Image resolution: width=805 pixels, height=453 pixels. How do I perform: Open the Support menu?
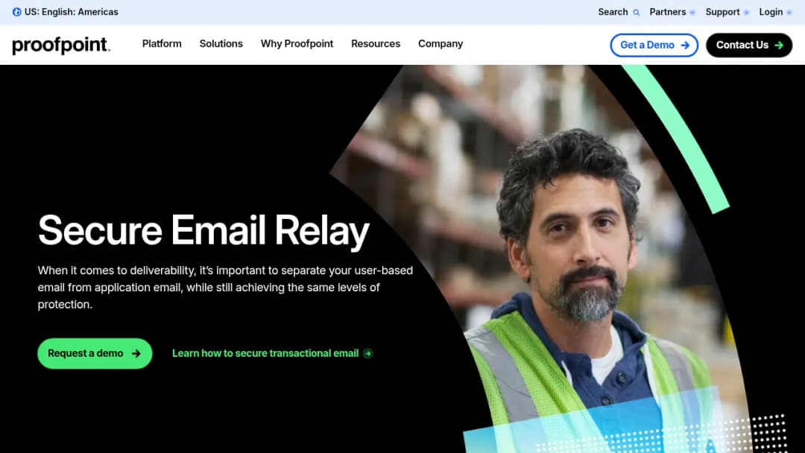(x=727, y=12)
